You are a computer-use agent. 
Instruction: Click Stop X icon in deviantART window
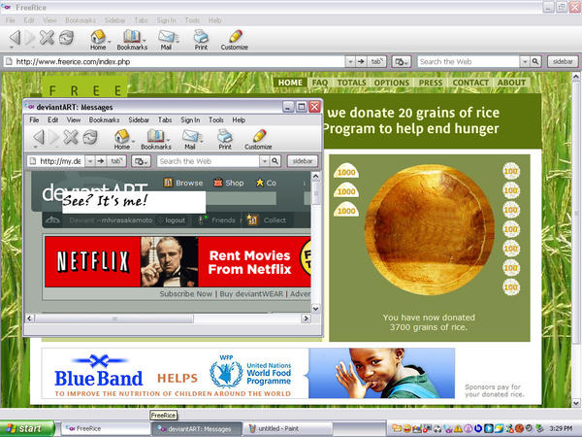point(71,137)
